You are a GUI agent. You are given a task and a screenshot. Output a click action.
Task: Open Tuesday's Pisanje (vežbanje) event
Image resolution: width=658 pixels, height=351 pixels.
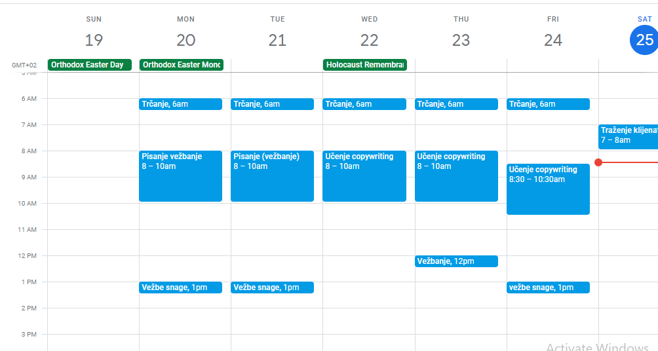click(x=272, y=176)
